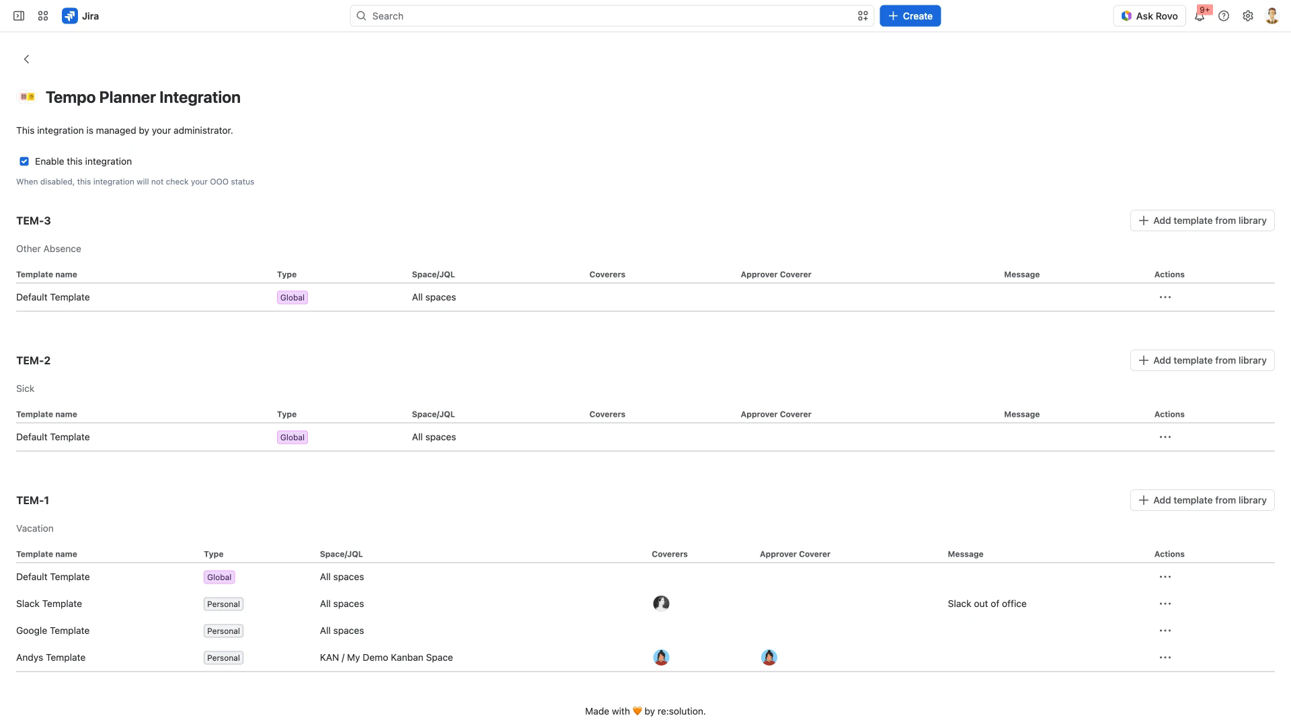The width and height of the screenshot is (1291, 726).
Task: Open actions menu for TEM-3 Default Template
Action: click(1165, 297)
